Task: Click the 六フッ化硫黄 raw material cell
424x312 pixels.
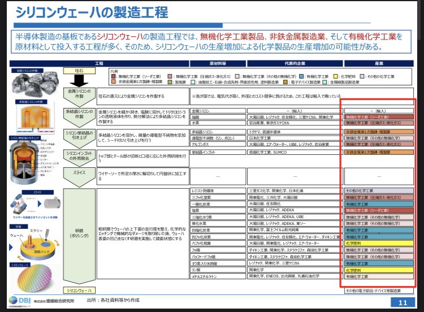Action: 218,244
